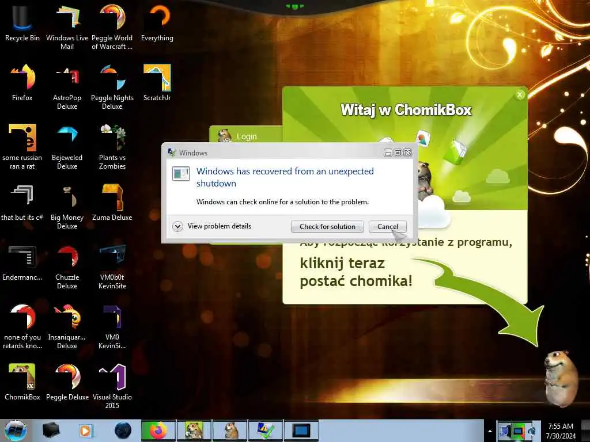This screenshot has width=590, height=442.
Task: Select the Plants vs Zombies desktop icon
Action: [x=112, y=147]
